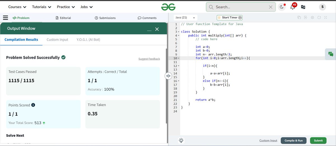Click the green check beside Problem Solved Successfully
Viewport: 336px width, 146px height.
pos(64,57)
